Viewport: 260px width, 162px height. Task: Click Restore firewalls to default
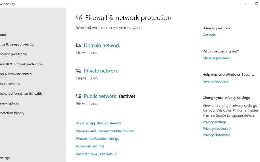(x=96, y=154)
